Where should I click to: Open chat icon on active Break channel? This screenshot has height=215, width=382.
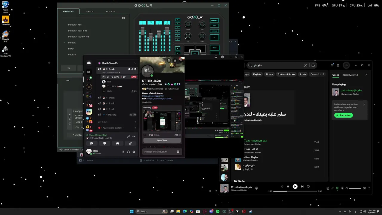click(x=130, y=69)
